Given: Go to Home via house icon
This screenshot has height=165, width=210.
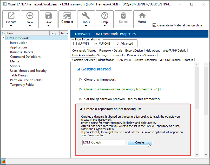Looking at the screenshot, I should click(142, 16).
